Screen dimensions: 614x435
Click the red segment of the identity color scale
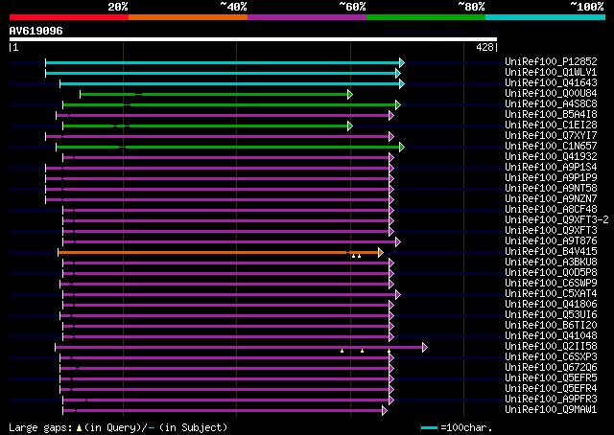[69, 17]
